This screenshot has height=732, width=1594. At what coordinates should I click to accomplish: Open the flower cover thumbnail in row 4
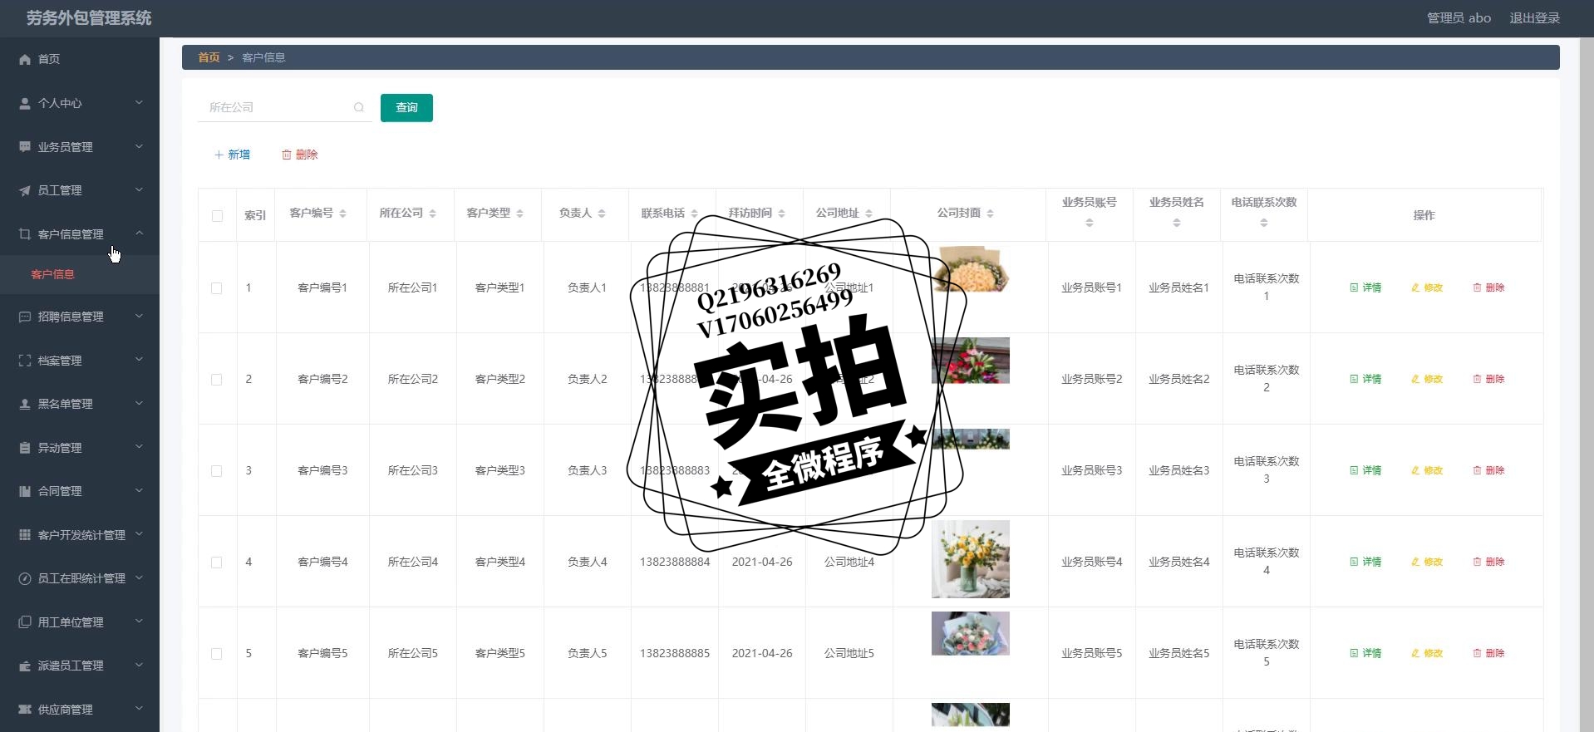click(x=970, y=559)
